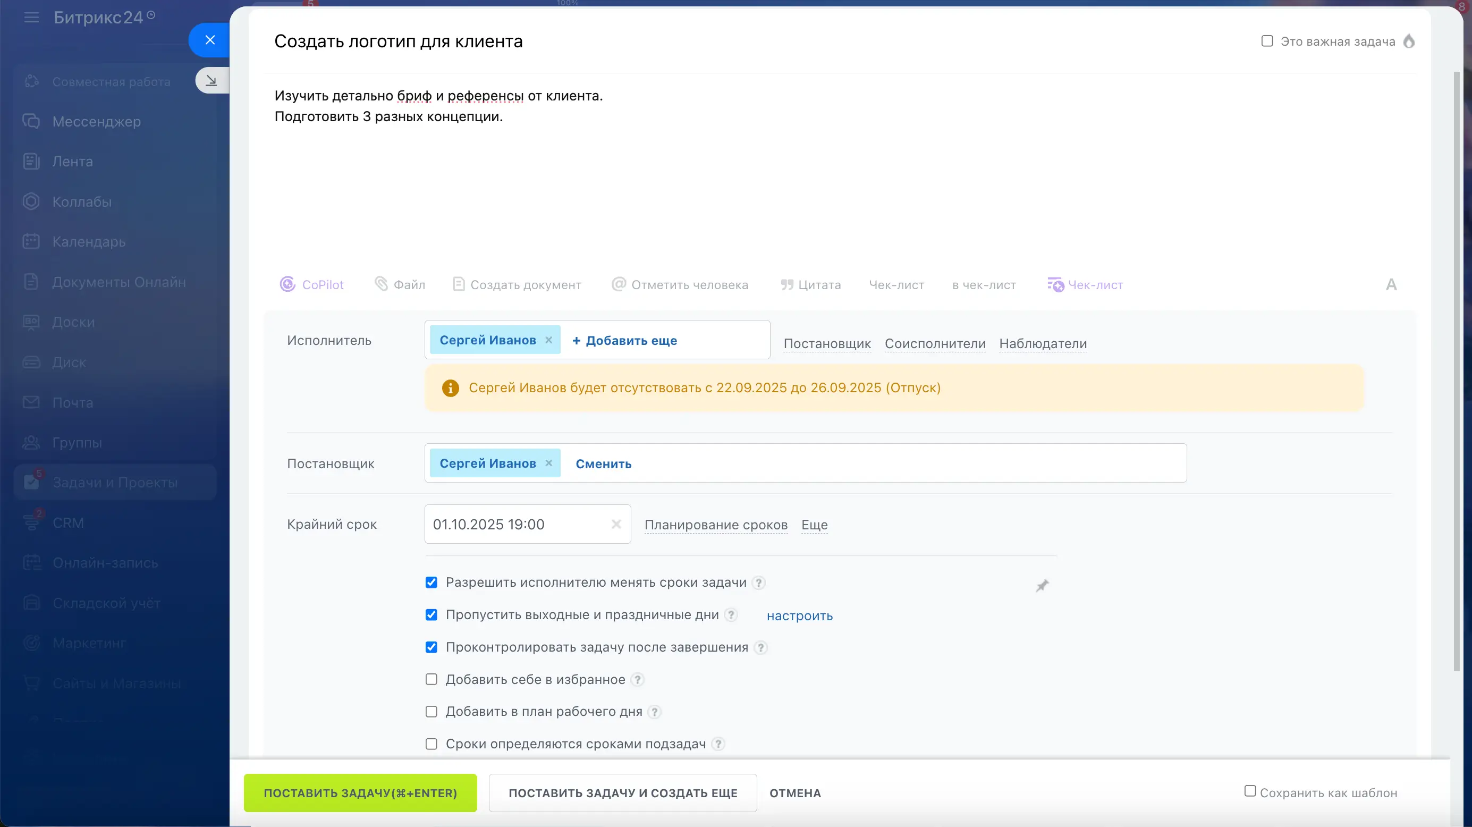Mark task as important checkbox
The image size is (1472, 827).
(x=1267, y=41)
